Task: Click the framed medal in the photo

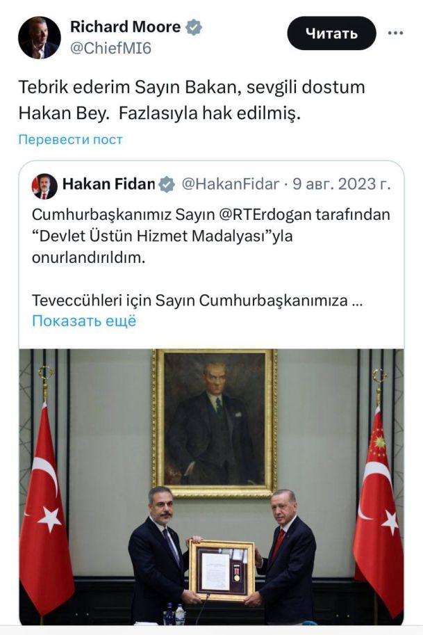Action: 222,570
